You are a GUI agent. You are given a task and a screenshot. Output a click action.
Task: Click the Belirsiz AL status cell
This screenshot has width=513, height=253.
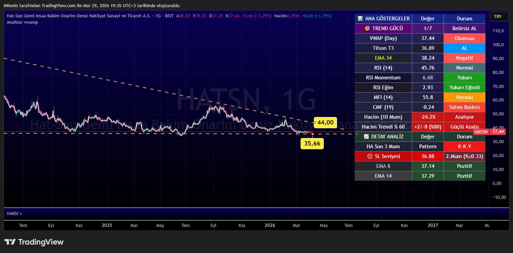click(464, 29)
